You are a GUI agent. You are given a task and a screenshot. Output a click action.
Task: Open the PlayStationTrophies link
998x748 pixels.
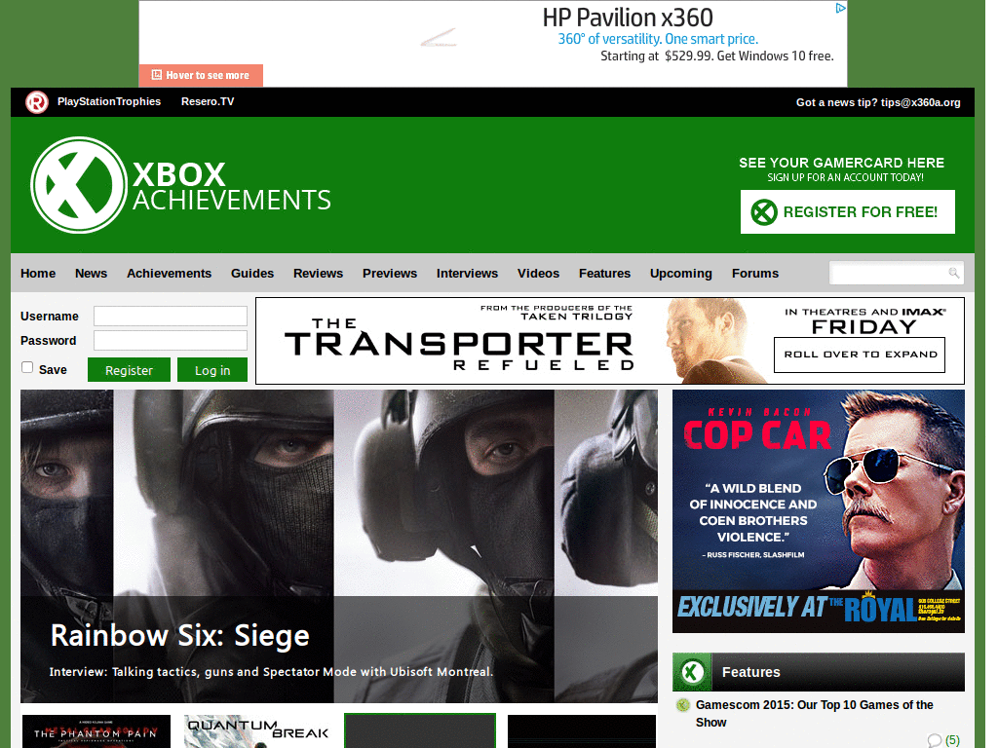coord(109,101)
